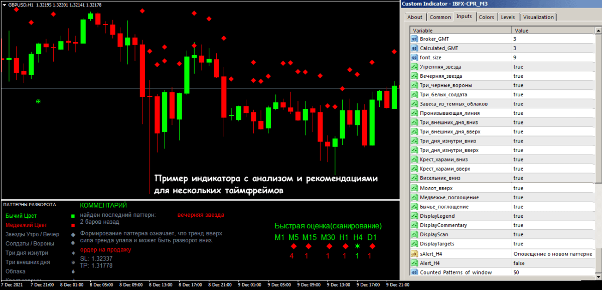The height and width of the screenshot is (290, 602).
Task: Click the Звезды Утро / Вечер diamond legend icon
Action: coord(73,234)
